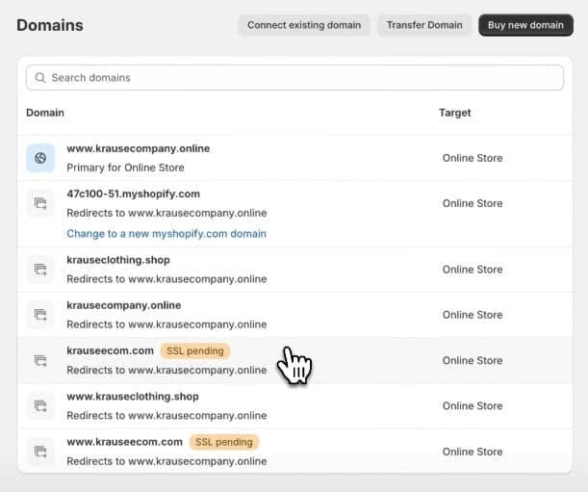The width and height of the screenshot is (588, 492).
Task: Click Online Store target for krausecompany.online row
Action: (473, 315)
